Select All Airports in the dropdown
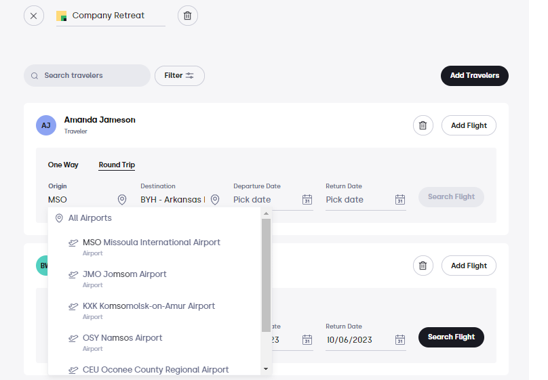Screen dimensions: 548x380 pyautogui.click(x=154, y=218)
